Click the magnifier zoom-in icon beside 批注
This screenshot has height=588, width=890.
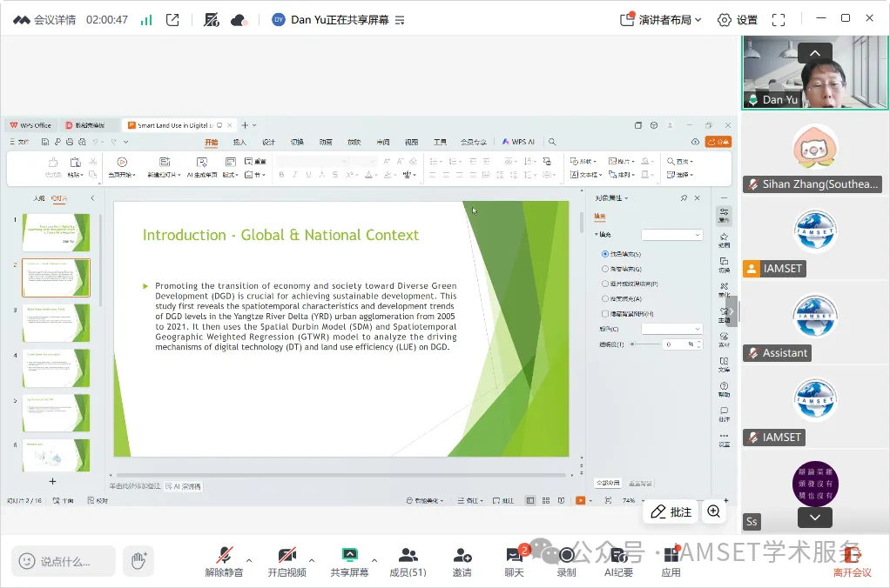(x=714, y=511)
